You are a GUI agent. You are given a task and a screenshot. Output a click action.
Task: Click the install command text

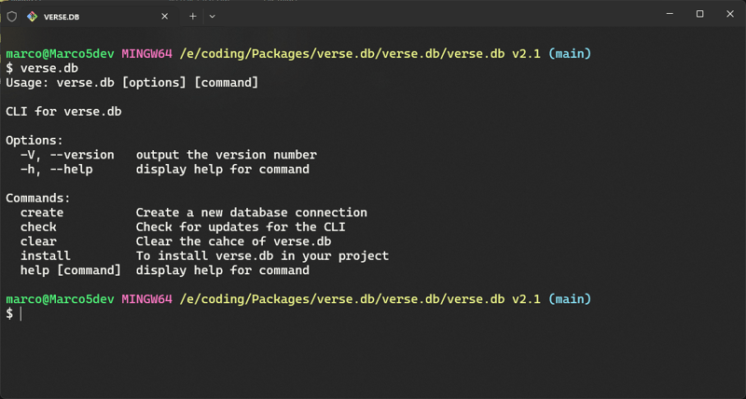tap(45, 255)
